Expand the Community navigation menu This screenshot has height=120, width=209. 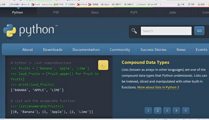(x=120, y=49)
